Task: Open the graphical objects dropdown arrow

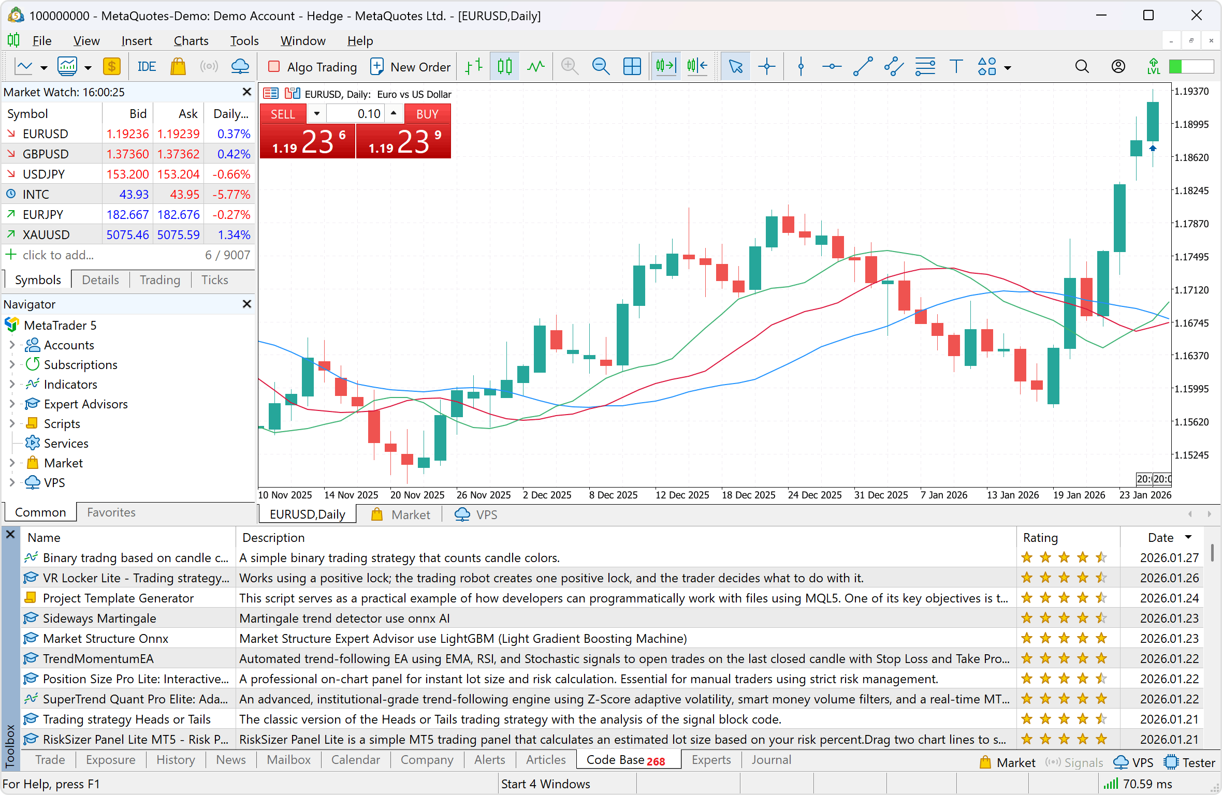Action: coord(1008,68)
